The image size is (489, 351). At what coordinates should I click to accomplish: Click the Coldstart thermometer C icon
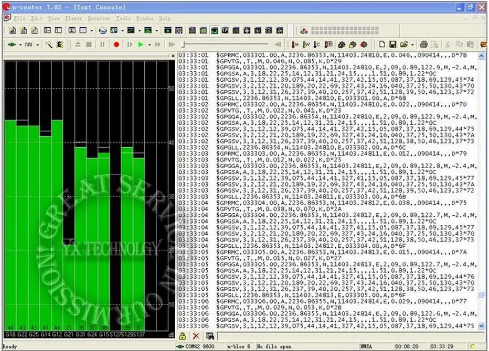pyautogui.click(x=317, y=45)
